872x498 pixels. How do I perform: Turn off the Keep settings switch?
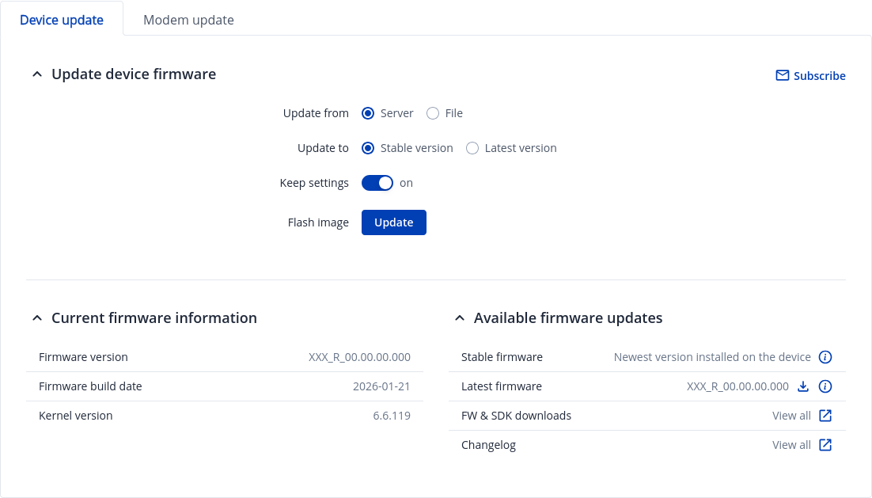[377, 183]
